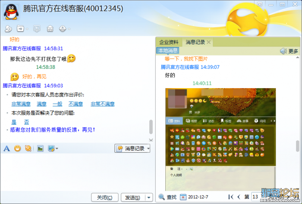
Task: Click the house-shaped toolbar icon
Action: [50, 29]
